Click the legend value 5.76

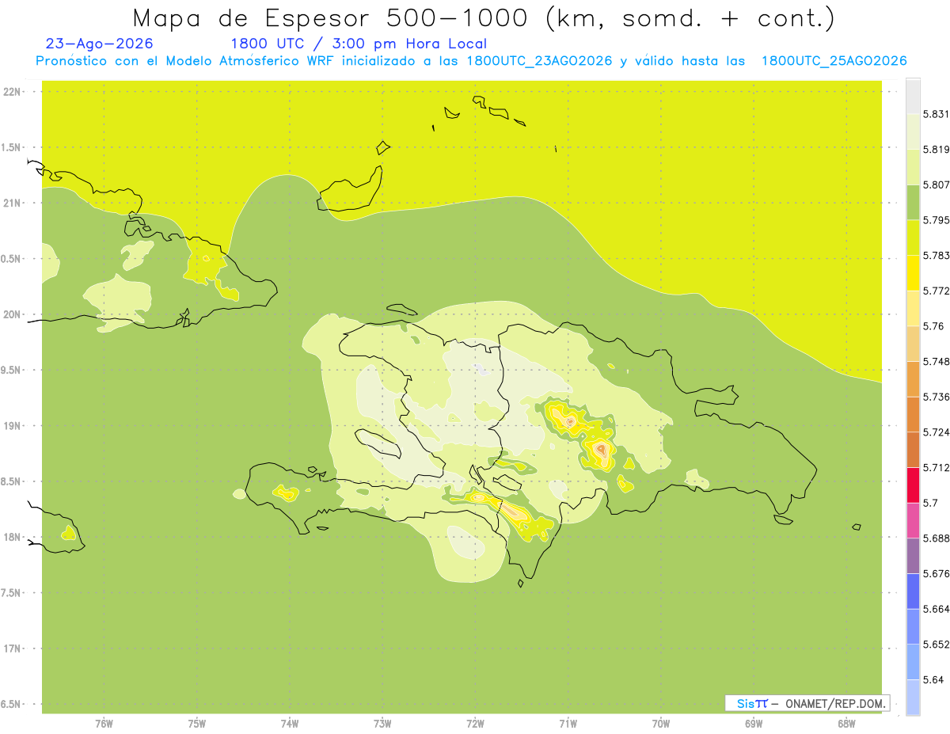(x=933, y=326)
